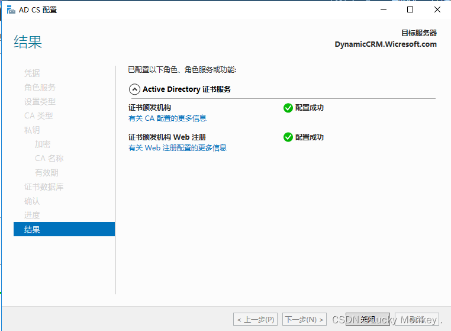Select highlighted 结果 step in sidebar
Image resolution: width=451 pixels, height=331 pixels.
64,229
